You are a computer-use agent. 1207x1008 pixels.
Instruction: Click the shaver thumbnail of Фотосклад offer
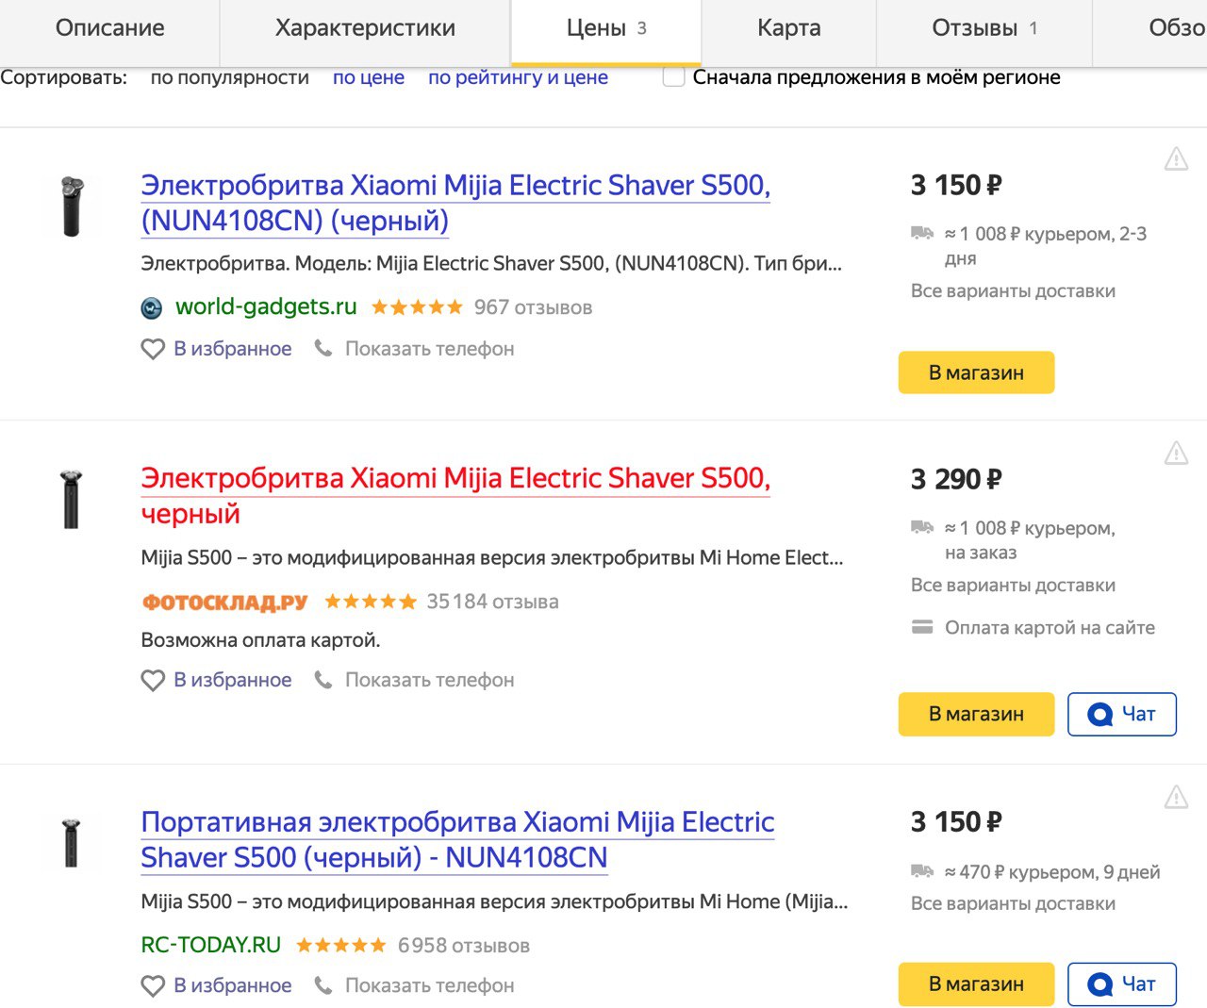click(71, 499)
